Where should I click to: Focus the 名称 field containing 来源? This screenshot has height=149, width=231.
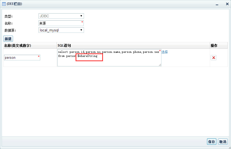[x=61, y=23]
